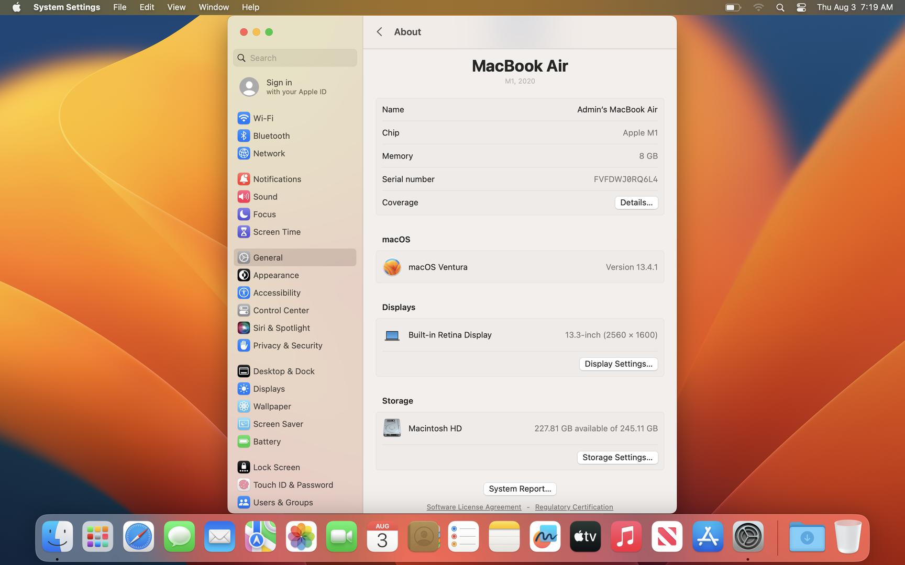Click Storage Settings button

coord(617,457)
